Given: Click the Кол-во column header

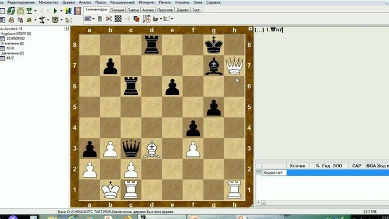Looking at the screenshot, I should click(298, 166).
